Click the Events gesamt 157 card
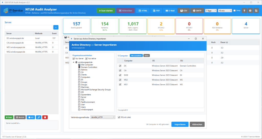The image size is (262, 139). coord(77,26)
